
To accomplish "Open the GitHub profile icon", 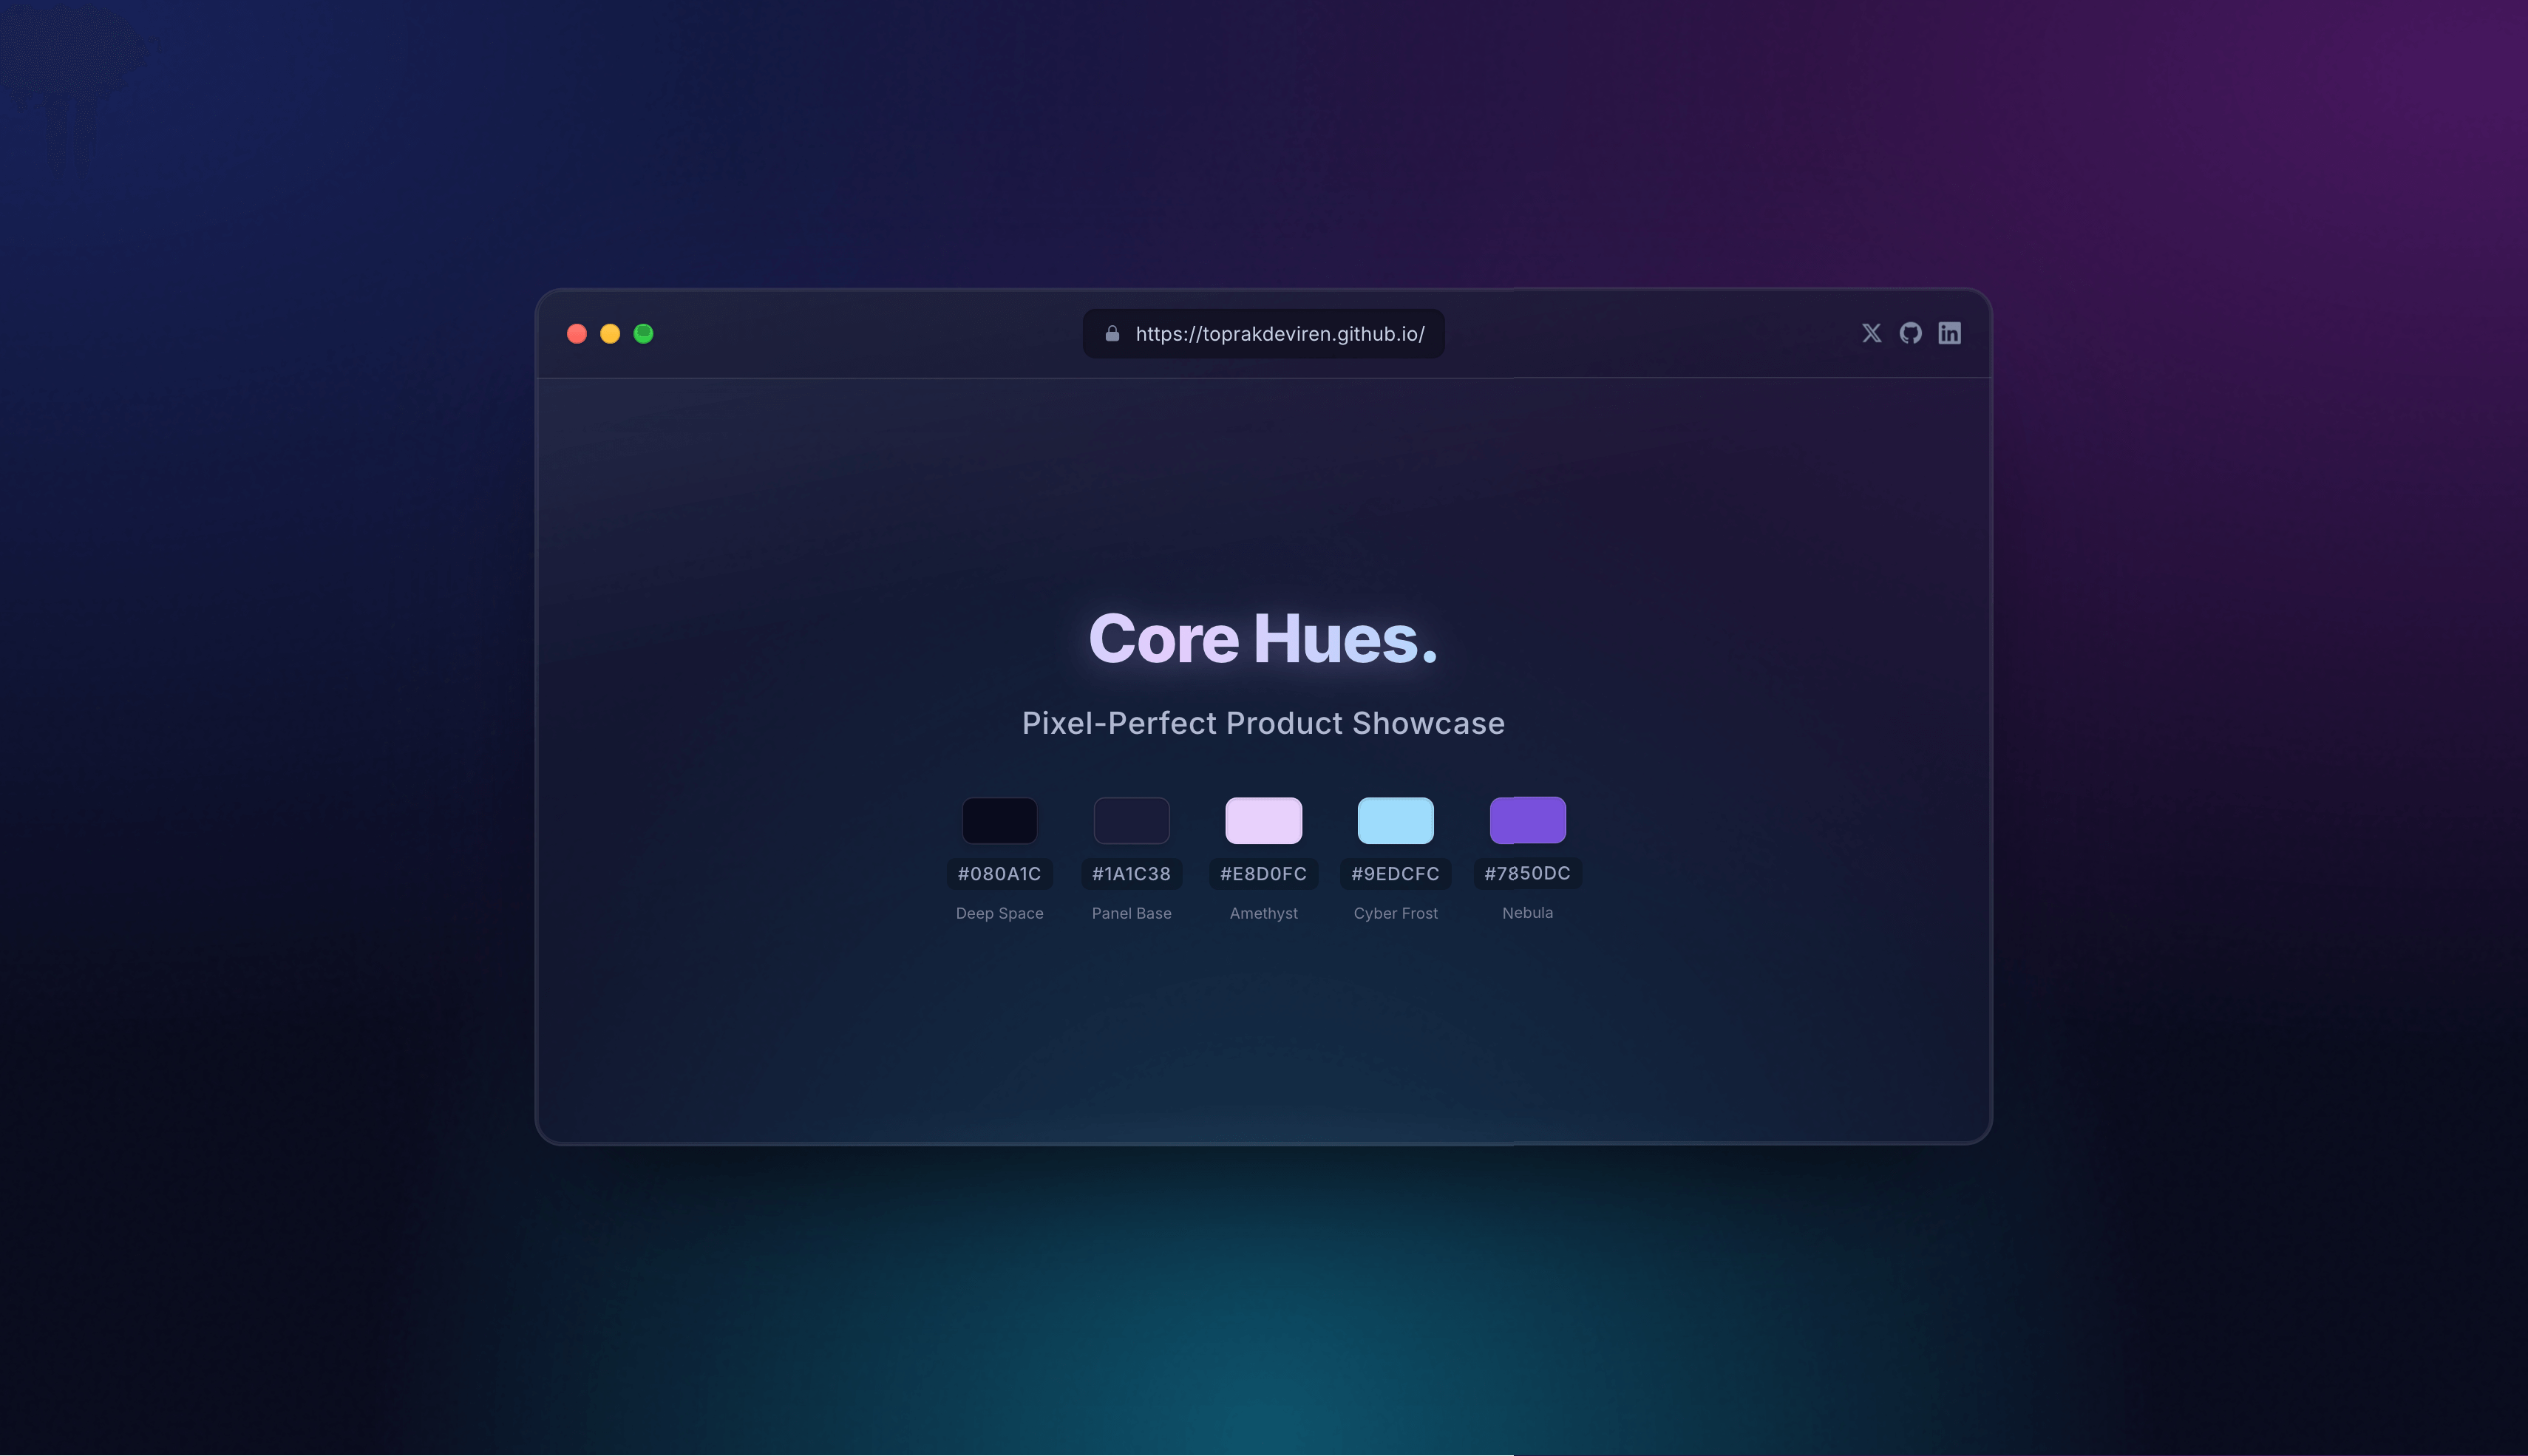I will pyautogui.click(x=1910, y=333).
